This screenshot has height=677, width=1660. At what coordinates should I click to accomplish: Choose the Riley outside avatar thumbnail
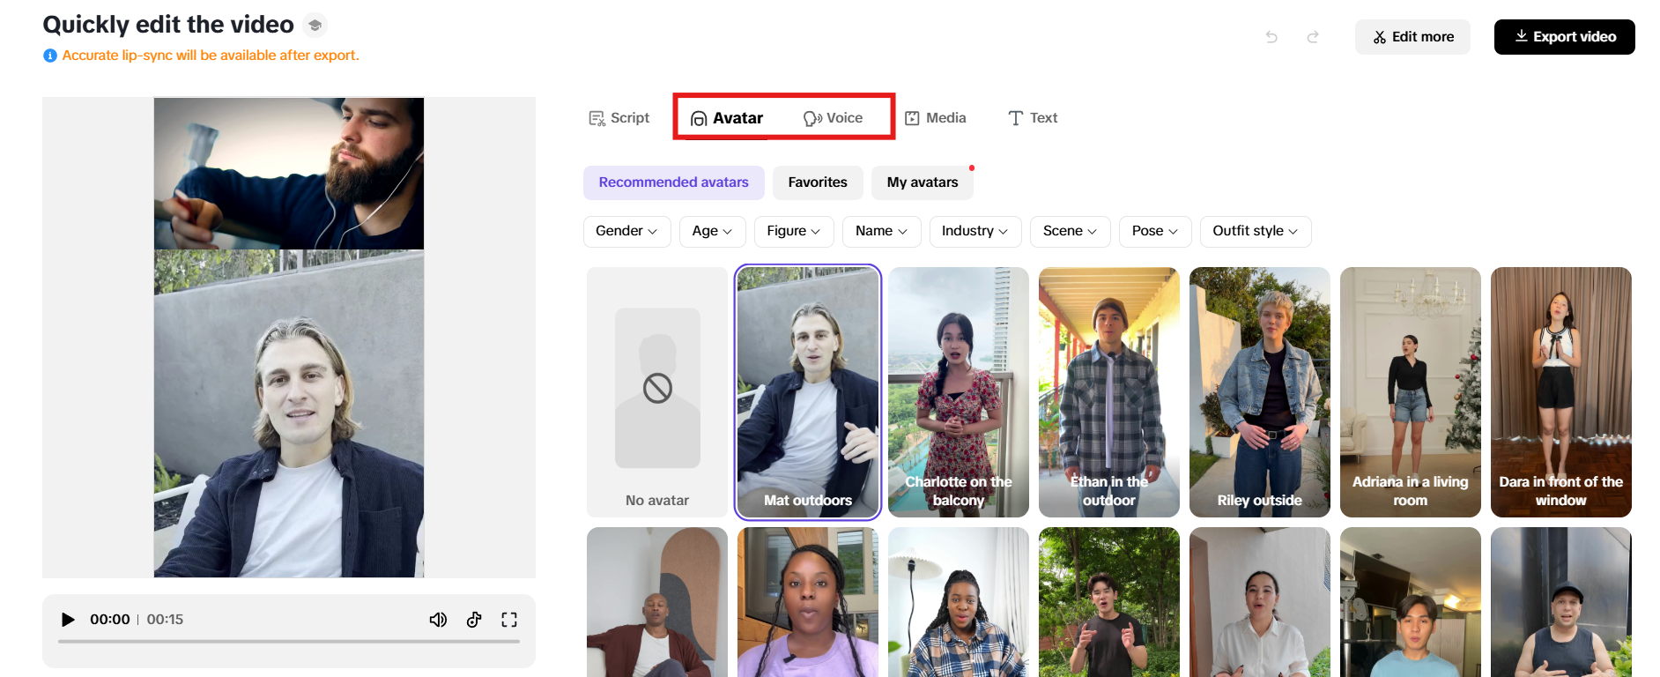click(x=1259, y=392)
